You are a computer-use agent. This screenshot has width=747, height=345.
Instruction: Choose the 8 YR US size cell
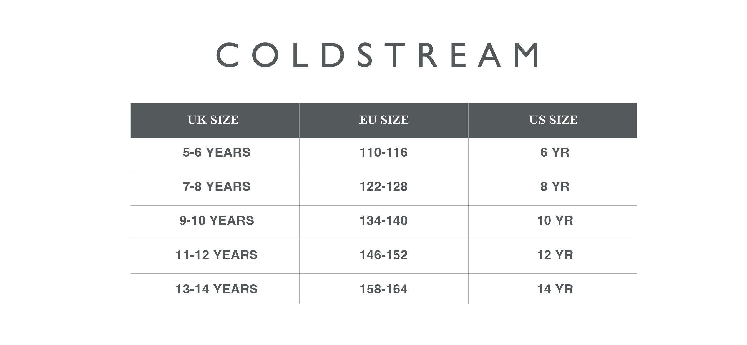[x=555, y=187]
